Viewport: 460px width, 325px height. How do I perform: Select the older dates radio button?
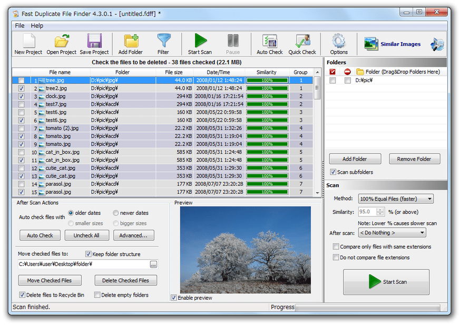71,213
